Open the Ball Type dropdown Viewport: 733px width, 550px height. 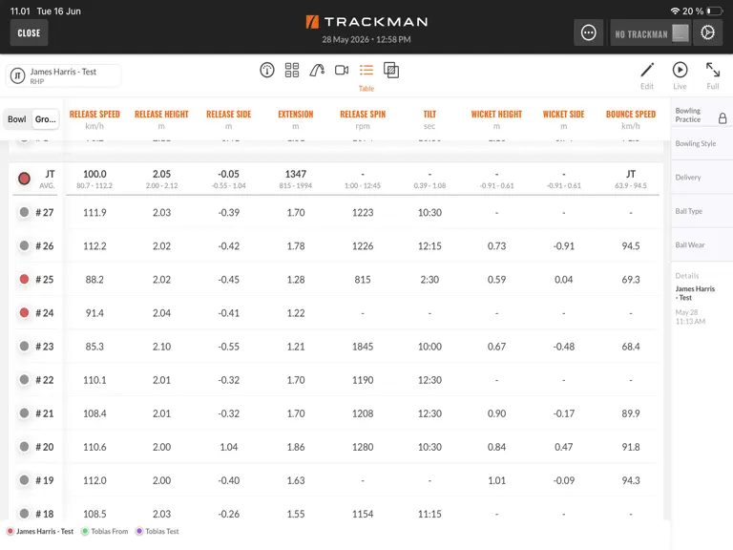coord(702,211)
